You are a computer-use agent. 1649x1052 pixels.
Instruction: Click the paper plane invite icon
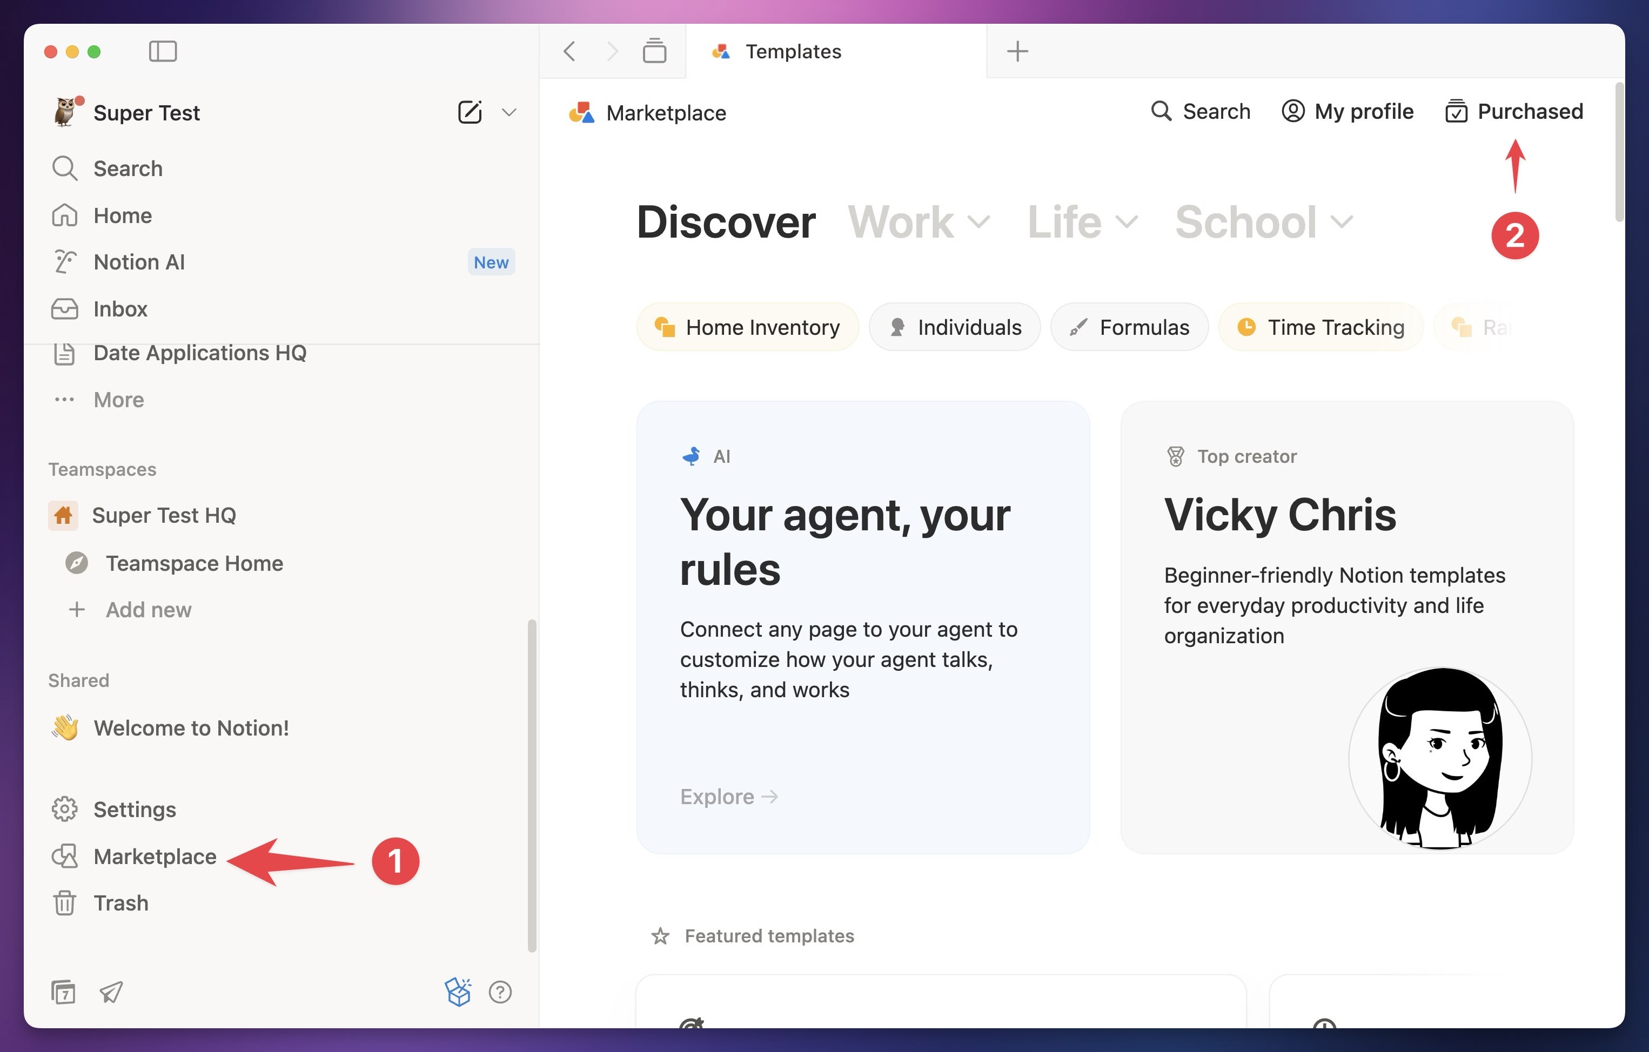click(111, 992)
